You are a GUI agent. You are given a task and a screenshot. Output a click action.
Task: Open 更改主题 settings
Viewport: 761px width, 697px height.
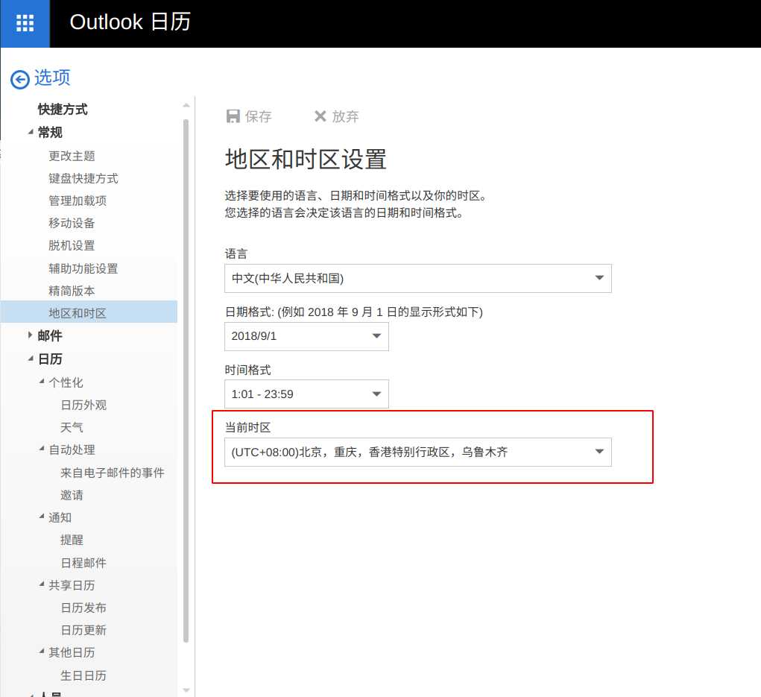point(72,156)
